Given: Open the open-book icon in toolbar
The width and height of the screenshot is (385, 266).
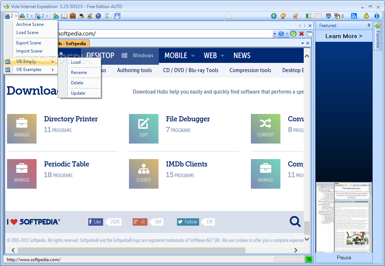Looking at the screenshot, I should pyautogui.click(x=64, y=16).
